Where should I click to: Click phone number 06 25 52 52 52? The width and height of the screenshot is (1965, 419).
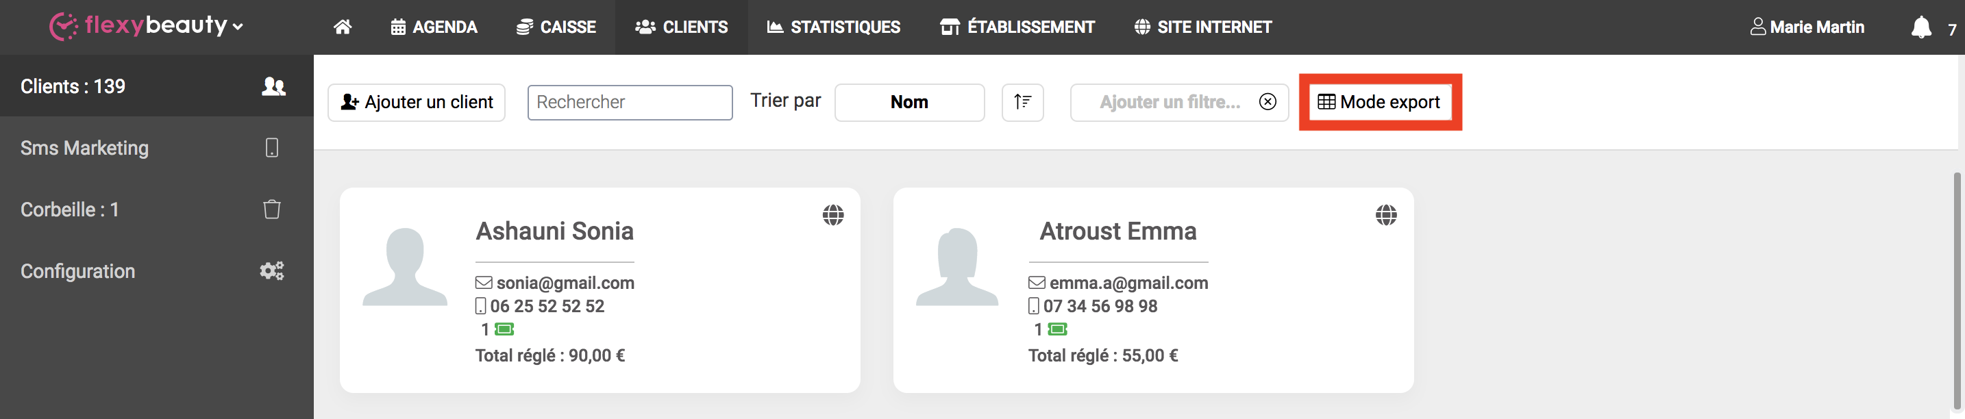(547, 306)
